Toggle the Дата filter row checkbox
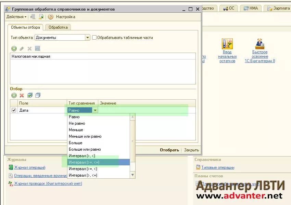The image size is (291, 205). (14, 110)
